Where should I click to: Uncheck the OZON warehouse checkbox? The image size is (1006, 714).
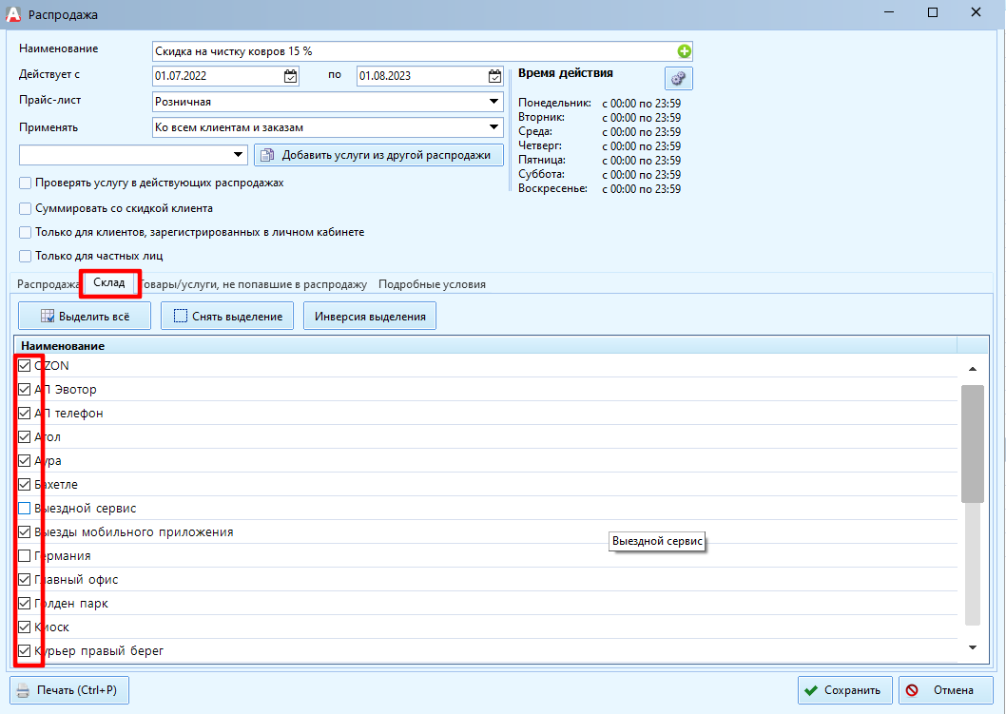(x=25, y=366)
